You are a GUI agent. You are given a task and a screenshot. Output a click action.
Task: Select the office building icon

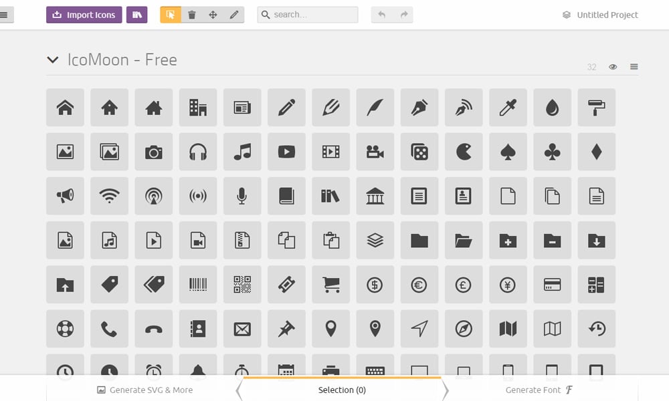click(x=198, y=108)
